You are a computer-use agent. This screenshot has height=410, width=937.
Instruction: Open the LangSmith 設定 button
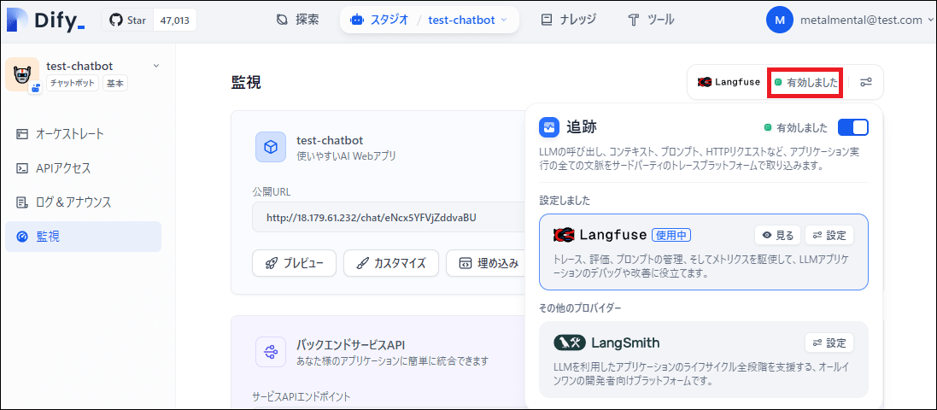coord(829,343)
